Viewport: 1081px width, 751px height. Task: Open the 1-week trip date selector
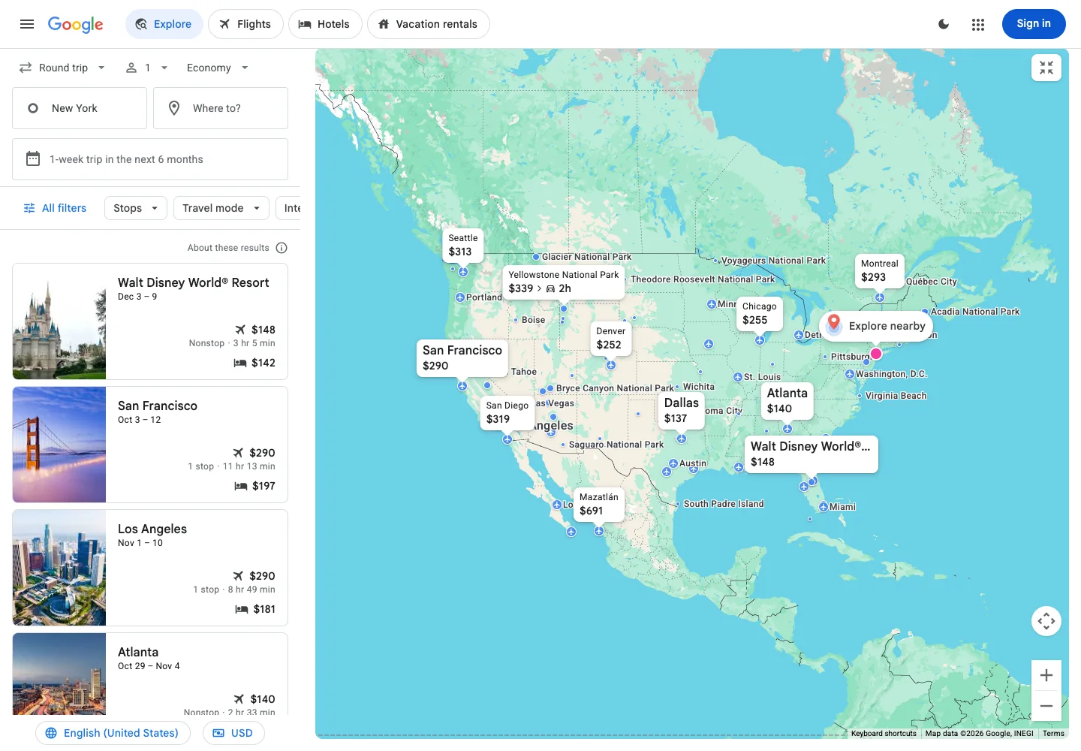150,159
